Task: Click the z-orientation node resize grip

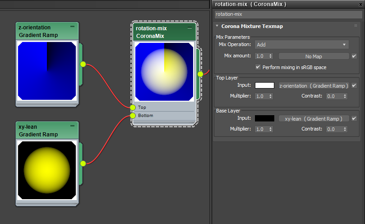Action: pos(75,105)
